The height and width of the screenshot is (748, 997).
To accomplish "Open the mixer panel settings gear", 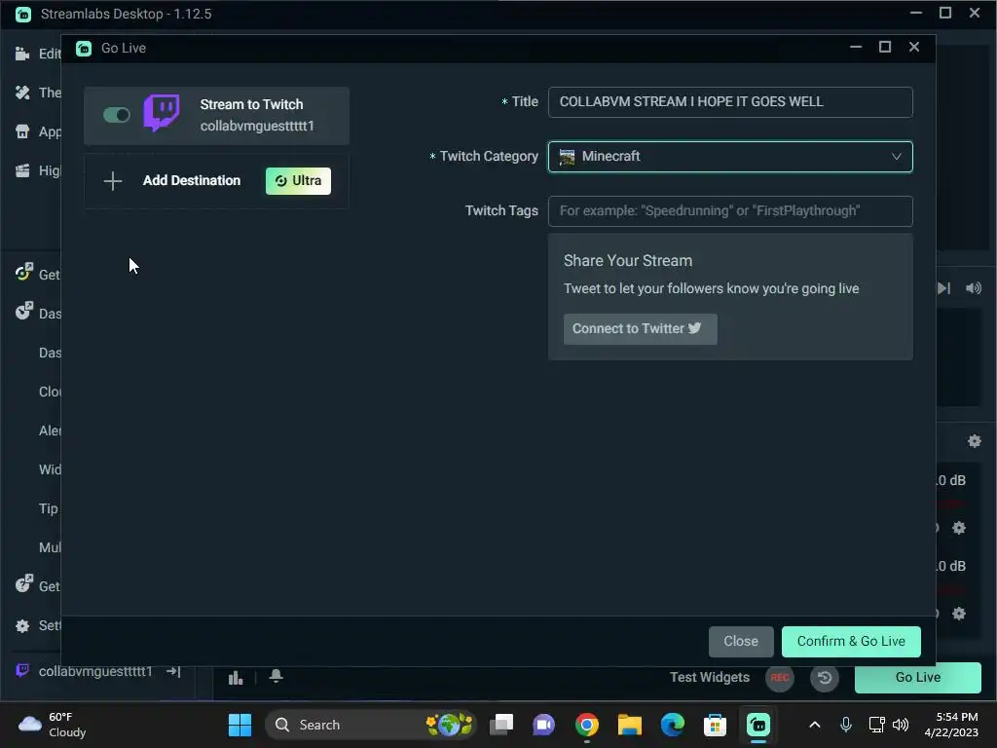I will click(x=974, y=441).
